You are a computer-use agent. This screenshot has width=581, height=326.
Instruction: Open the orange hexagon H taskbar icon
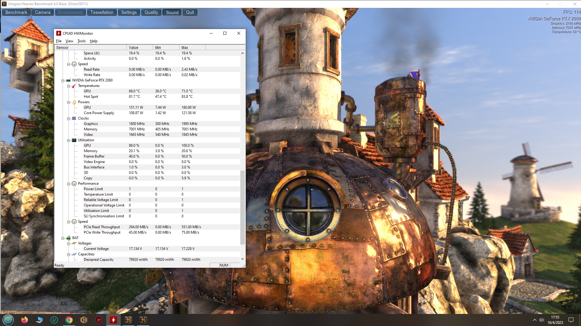tap(84, 320)
